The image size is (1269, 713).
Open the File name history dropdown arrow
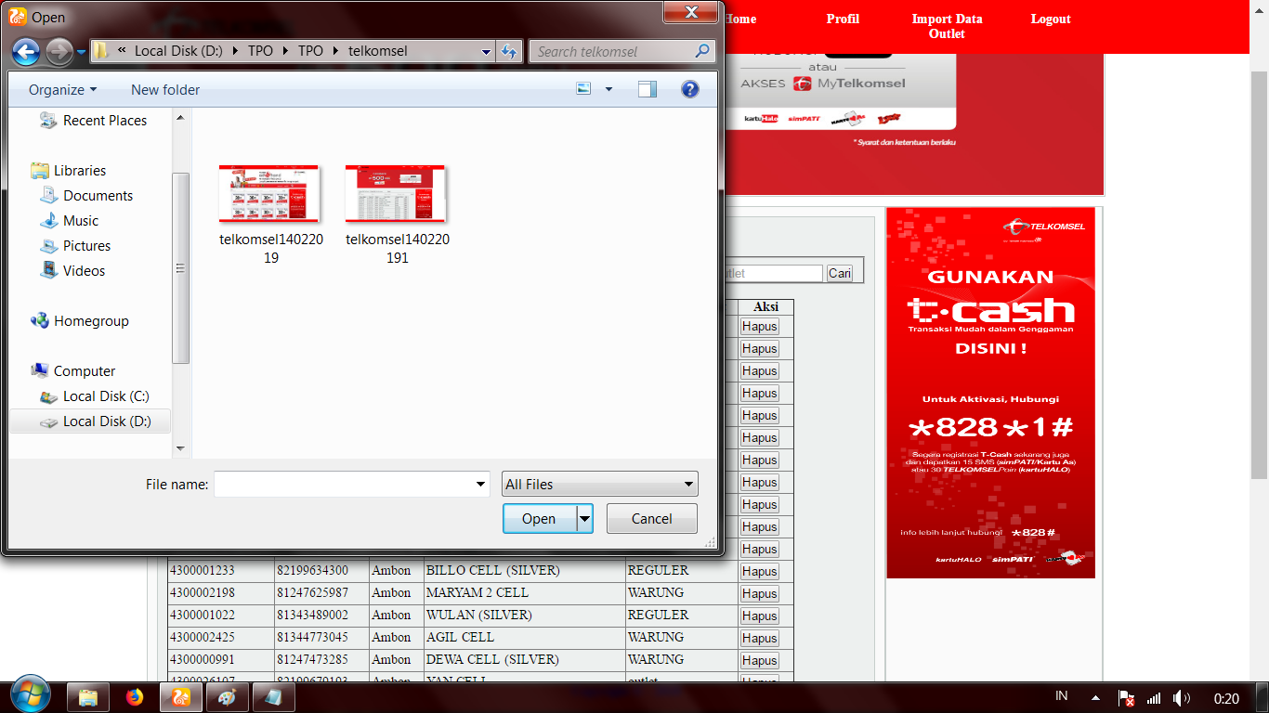click(x=481, y=484)
